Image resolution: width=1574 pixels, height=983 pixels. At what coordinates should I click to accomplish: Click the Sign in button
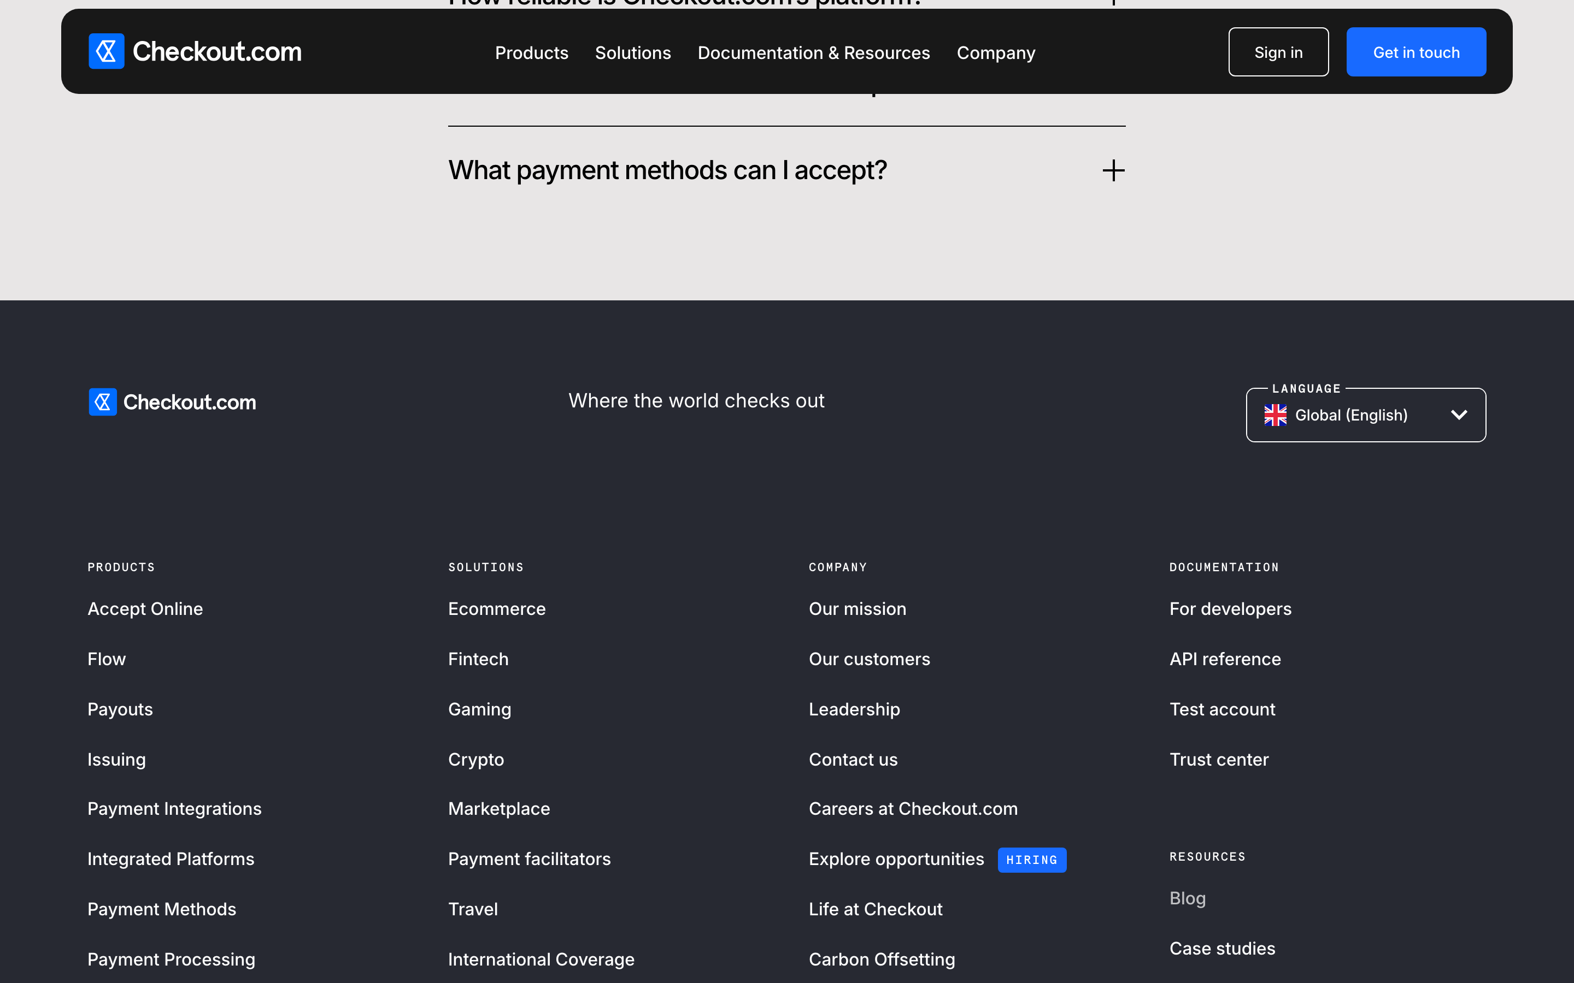(x=1278, y=52)
